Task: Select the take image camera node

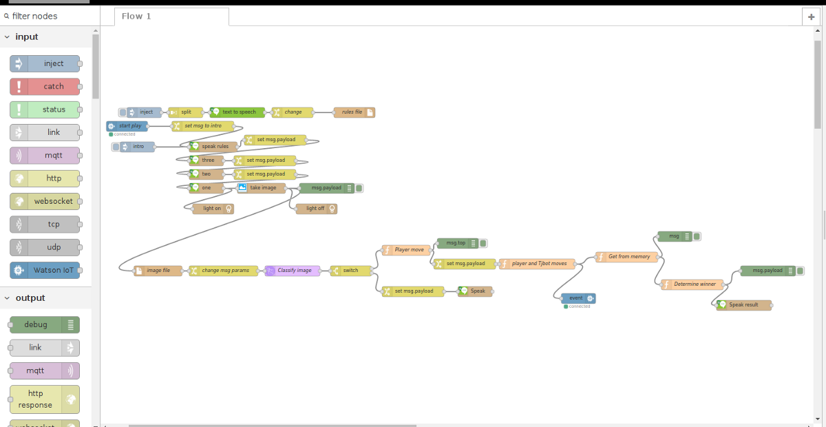Action: pos(262,188)
